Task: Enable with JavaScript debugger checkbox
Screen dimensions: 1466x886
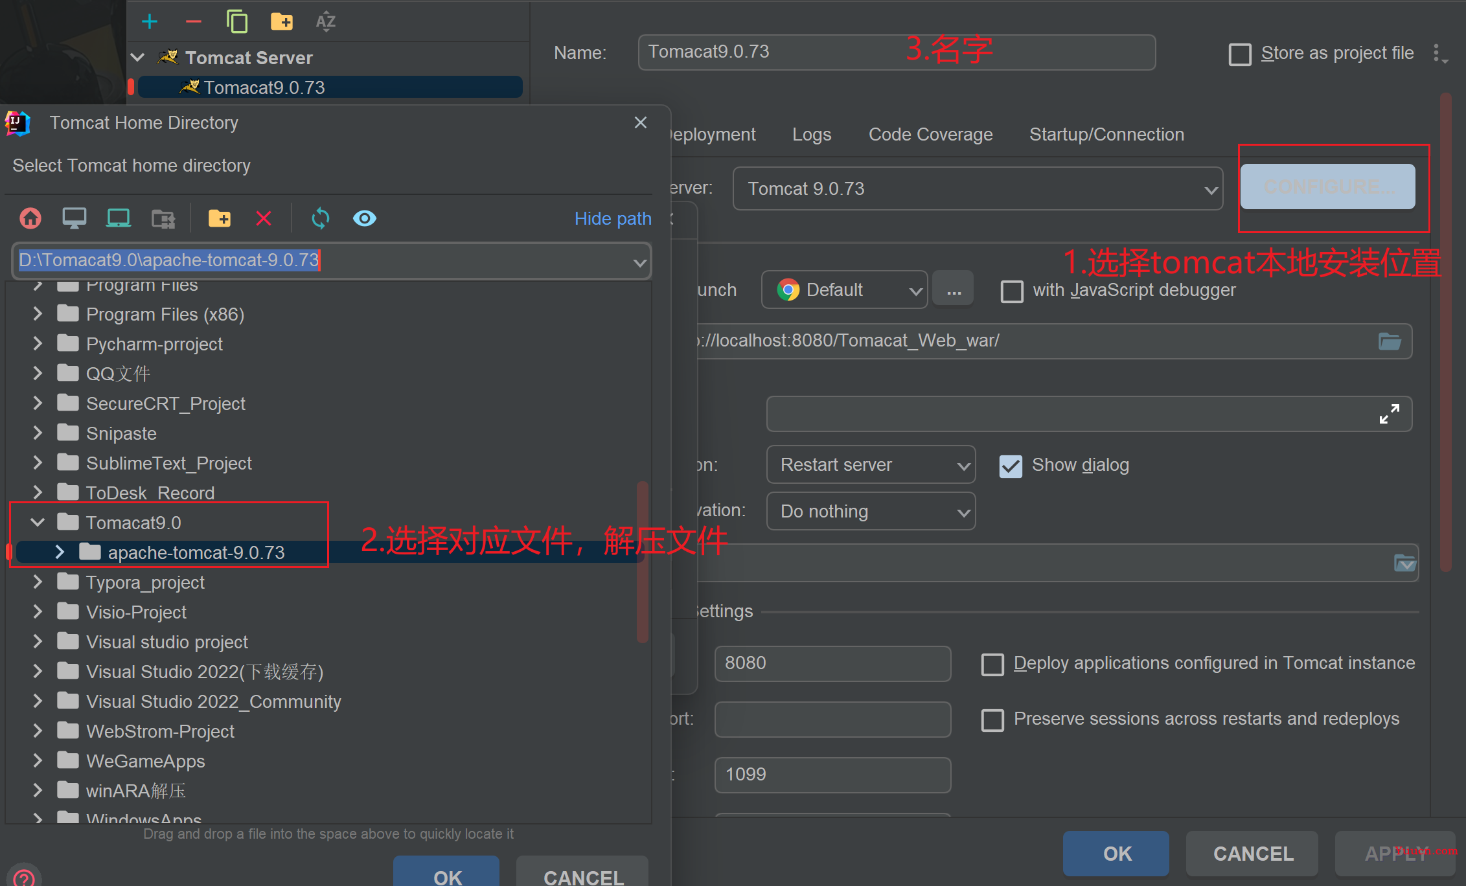Action: (1012, 291)
